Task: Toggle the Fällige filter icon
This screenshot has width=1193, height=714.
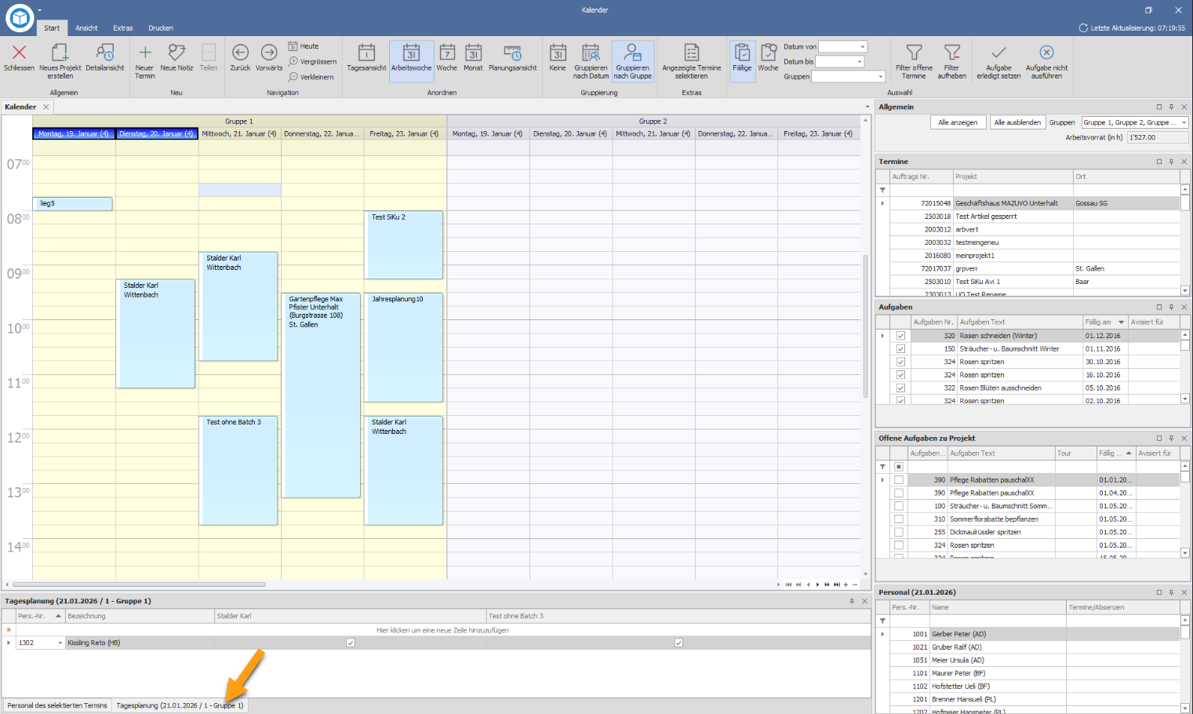Action: [742, 60]
